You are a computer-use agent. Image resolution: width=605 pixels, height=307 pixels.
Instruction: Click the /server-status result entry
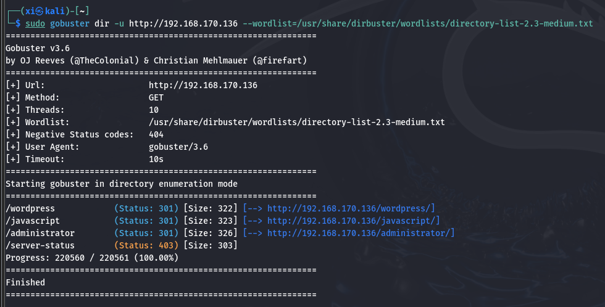40,245
